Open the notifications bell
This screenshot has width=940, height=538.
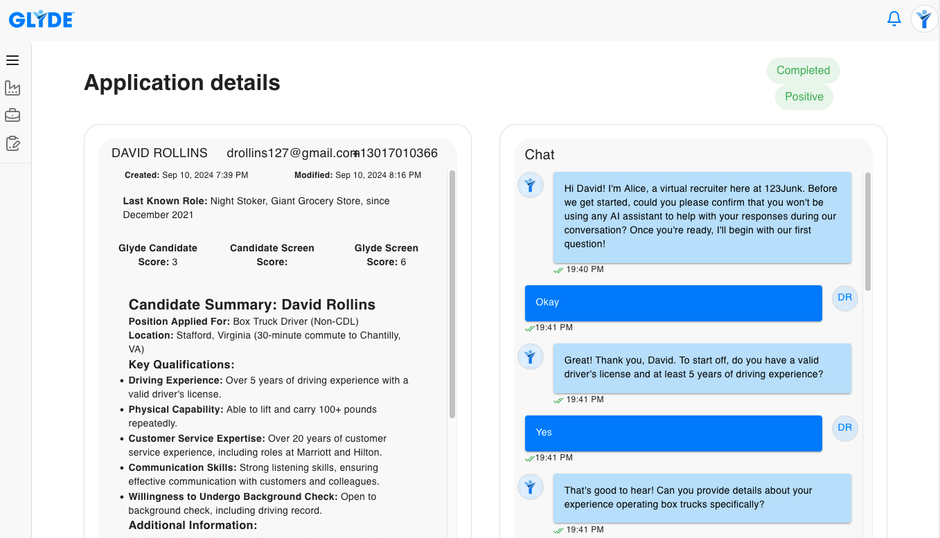(x=894, y=19)
